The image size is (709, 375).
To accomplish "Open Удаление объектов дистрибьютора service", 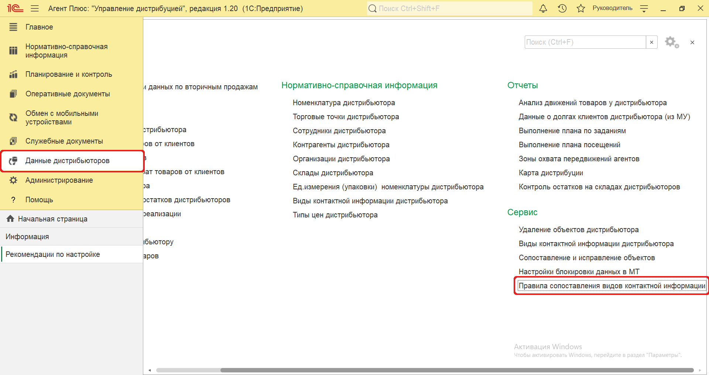I will (578, 230).
